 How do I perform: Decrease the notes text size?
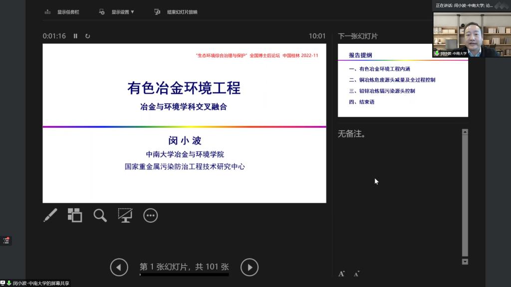pos(356,274)
